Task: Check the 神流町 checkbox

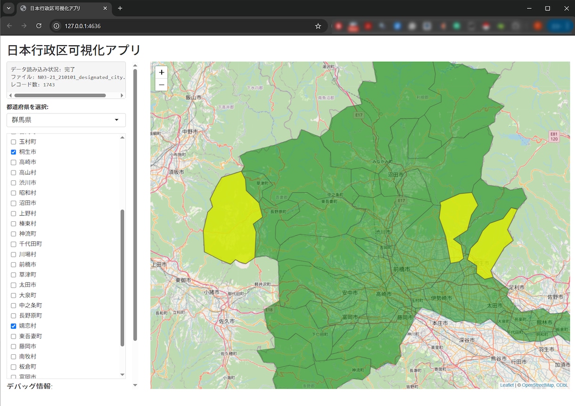Action: click(14, 234)
